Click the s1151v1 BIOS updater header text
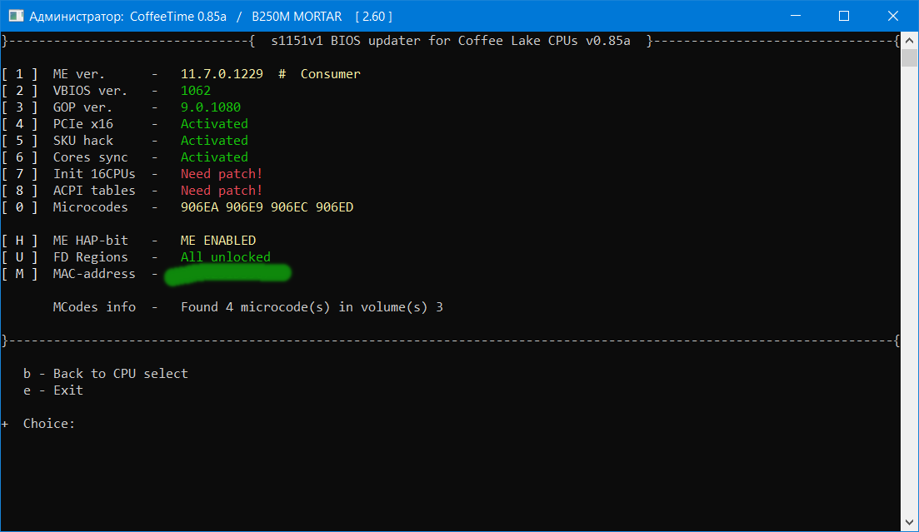Screen dimensions: 919x532 tap(451, 41)
